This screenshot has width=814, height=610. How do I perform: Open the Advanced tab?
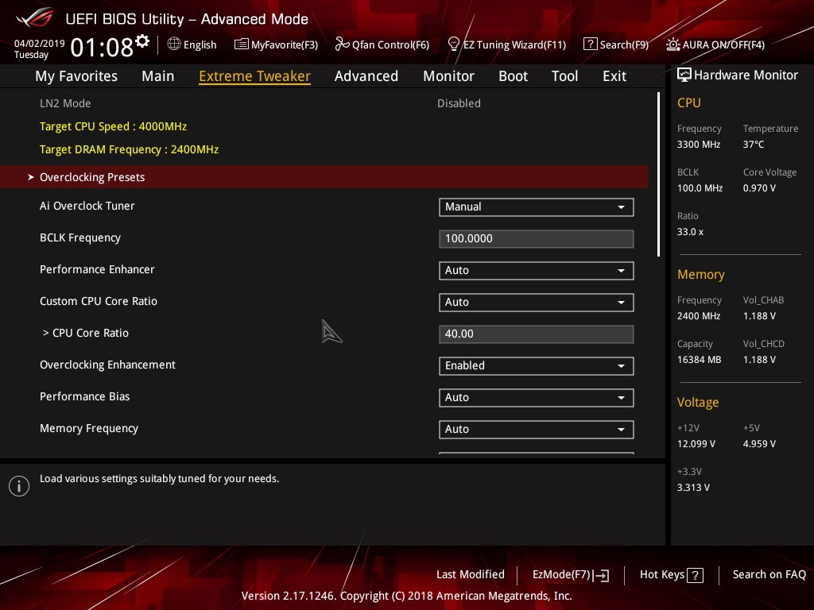pyautogui.click(x=366, y=75)
